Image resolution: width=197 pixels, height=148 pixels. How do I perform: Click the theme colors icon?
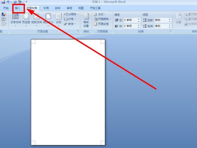pyautogui.click(x=4, y=14)
